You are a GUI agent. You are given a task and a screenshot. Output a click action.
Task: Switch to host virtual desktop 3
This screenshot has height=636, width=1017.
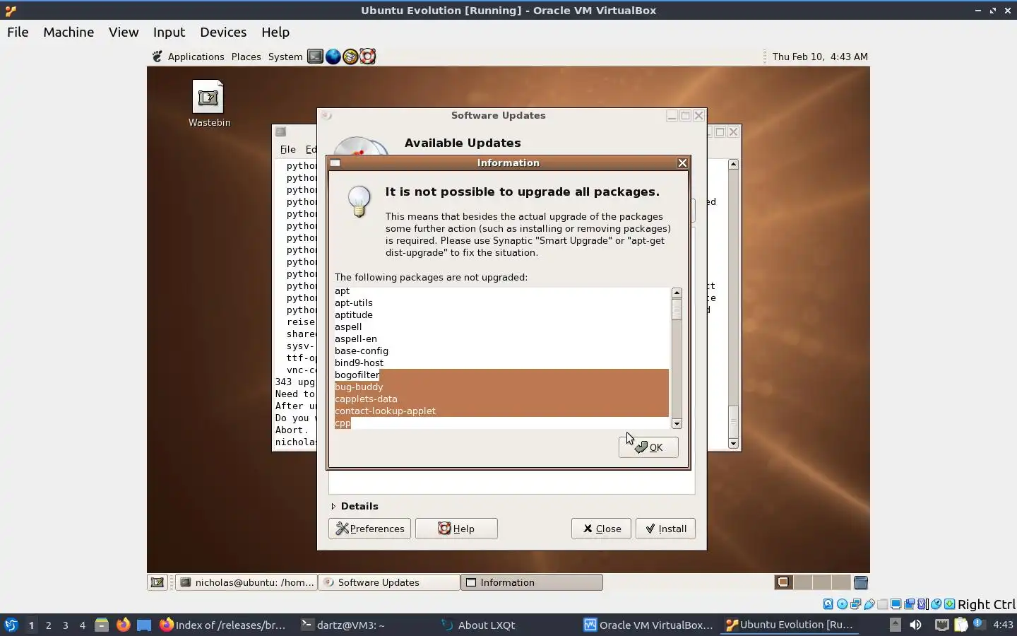pyautogui.click(x=65, y=625)
